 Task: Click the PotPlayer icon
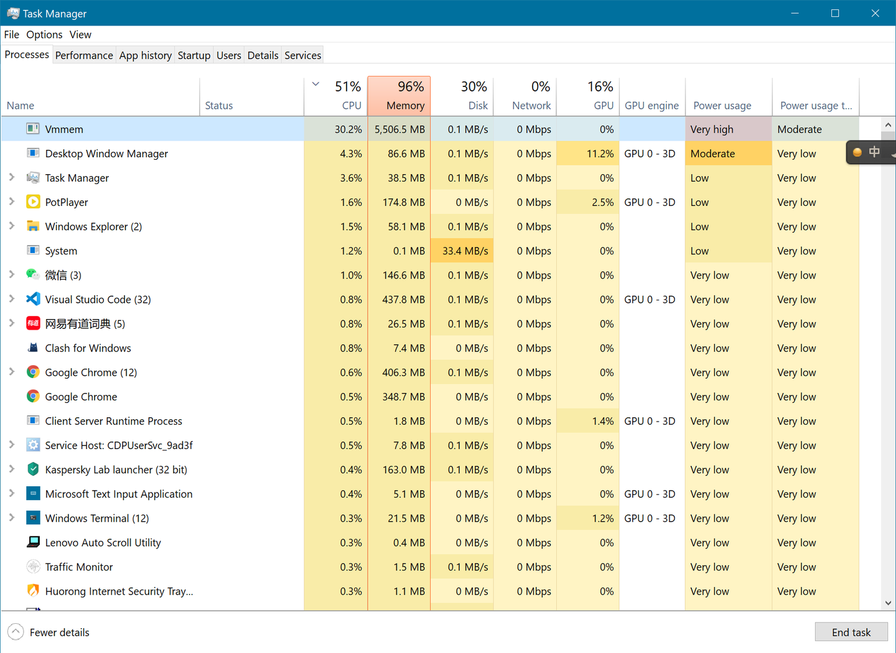(33, 201)
